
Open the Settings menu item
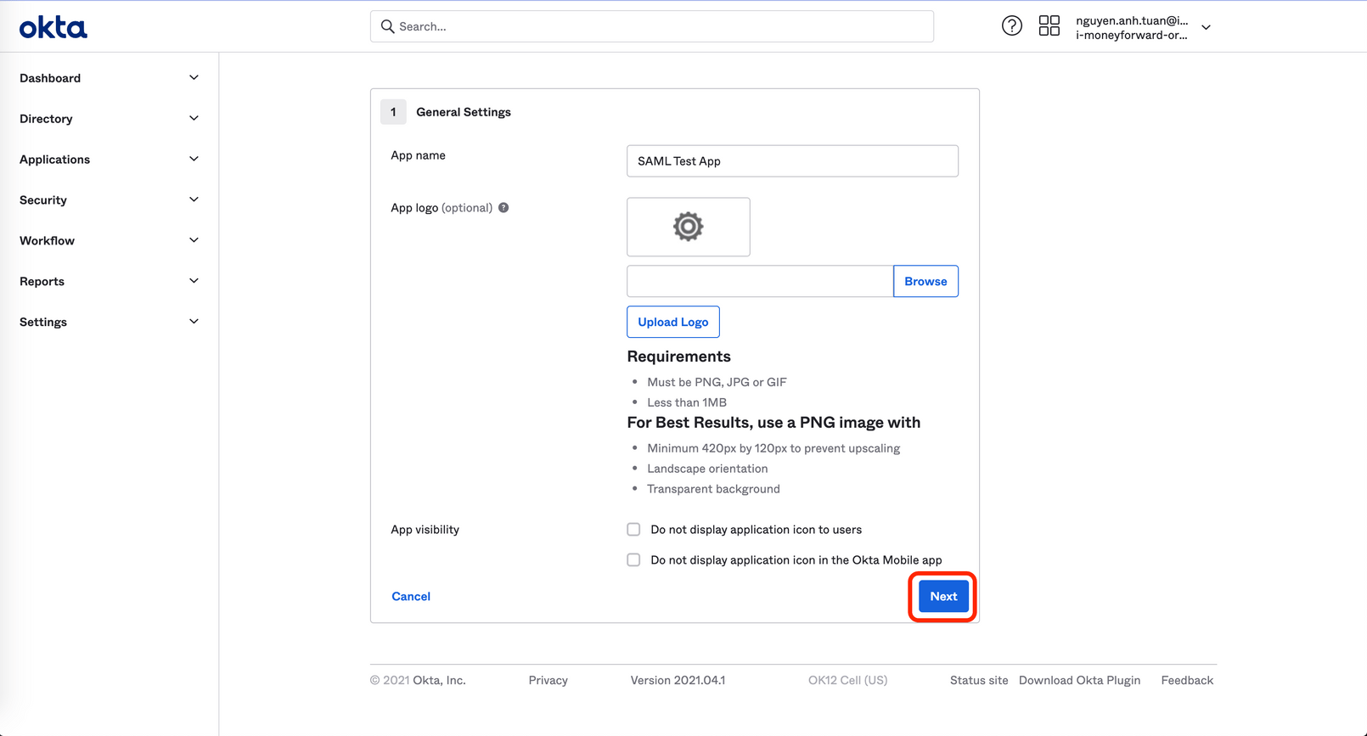[x=43, y=323]
